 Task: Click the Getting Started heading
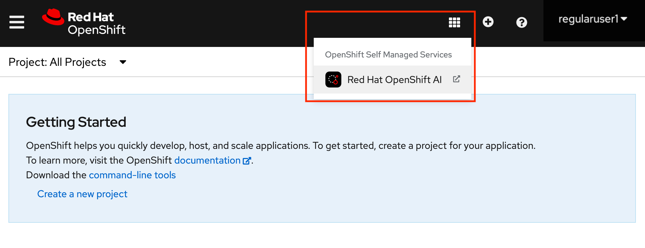[76, 122]
